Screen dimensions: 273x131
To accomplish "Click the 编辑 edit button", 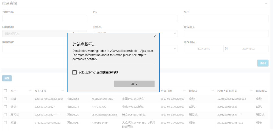I will [x=7, y=78].
